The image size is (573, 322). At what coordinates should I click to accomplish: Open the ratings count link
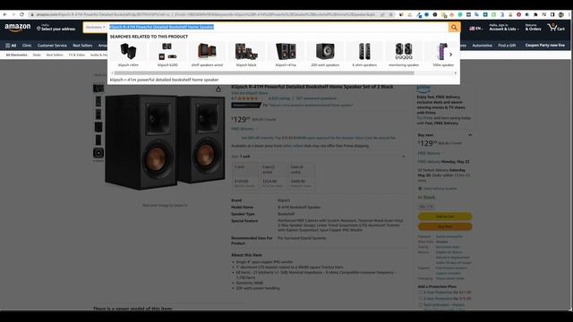(279, 98)
